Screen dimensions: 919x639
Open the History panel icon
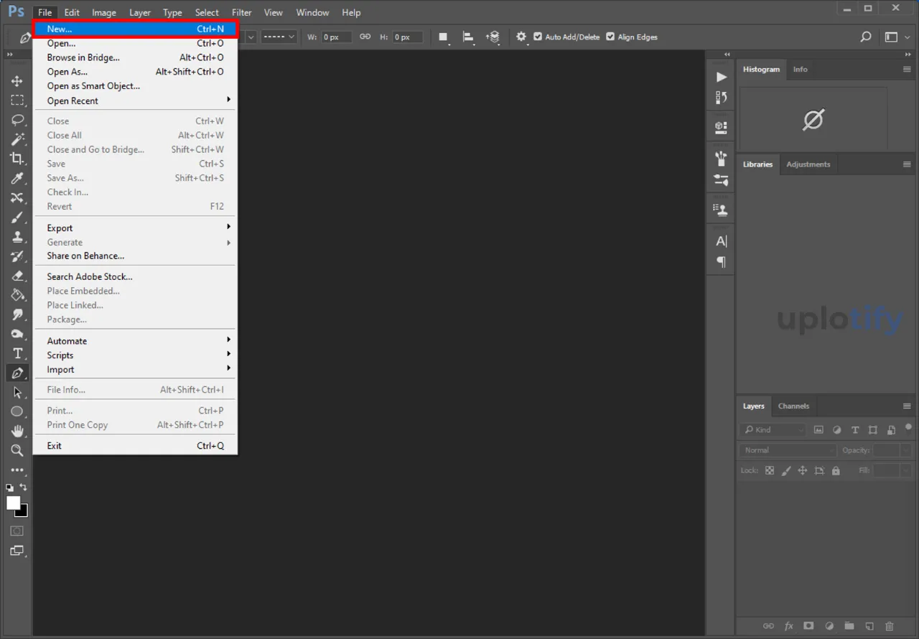click(722, 98)
